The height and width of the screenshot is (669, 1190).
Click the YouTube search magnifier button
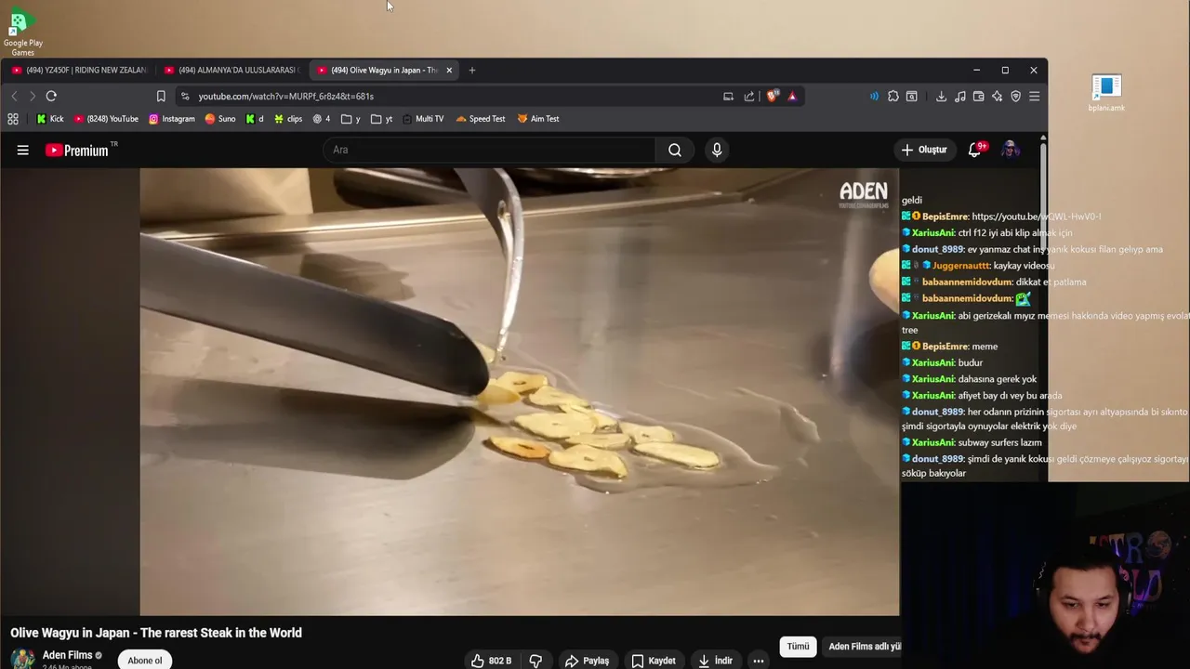pos(675,150)
